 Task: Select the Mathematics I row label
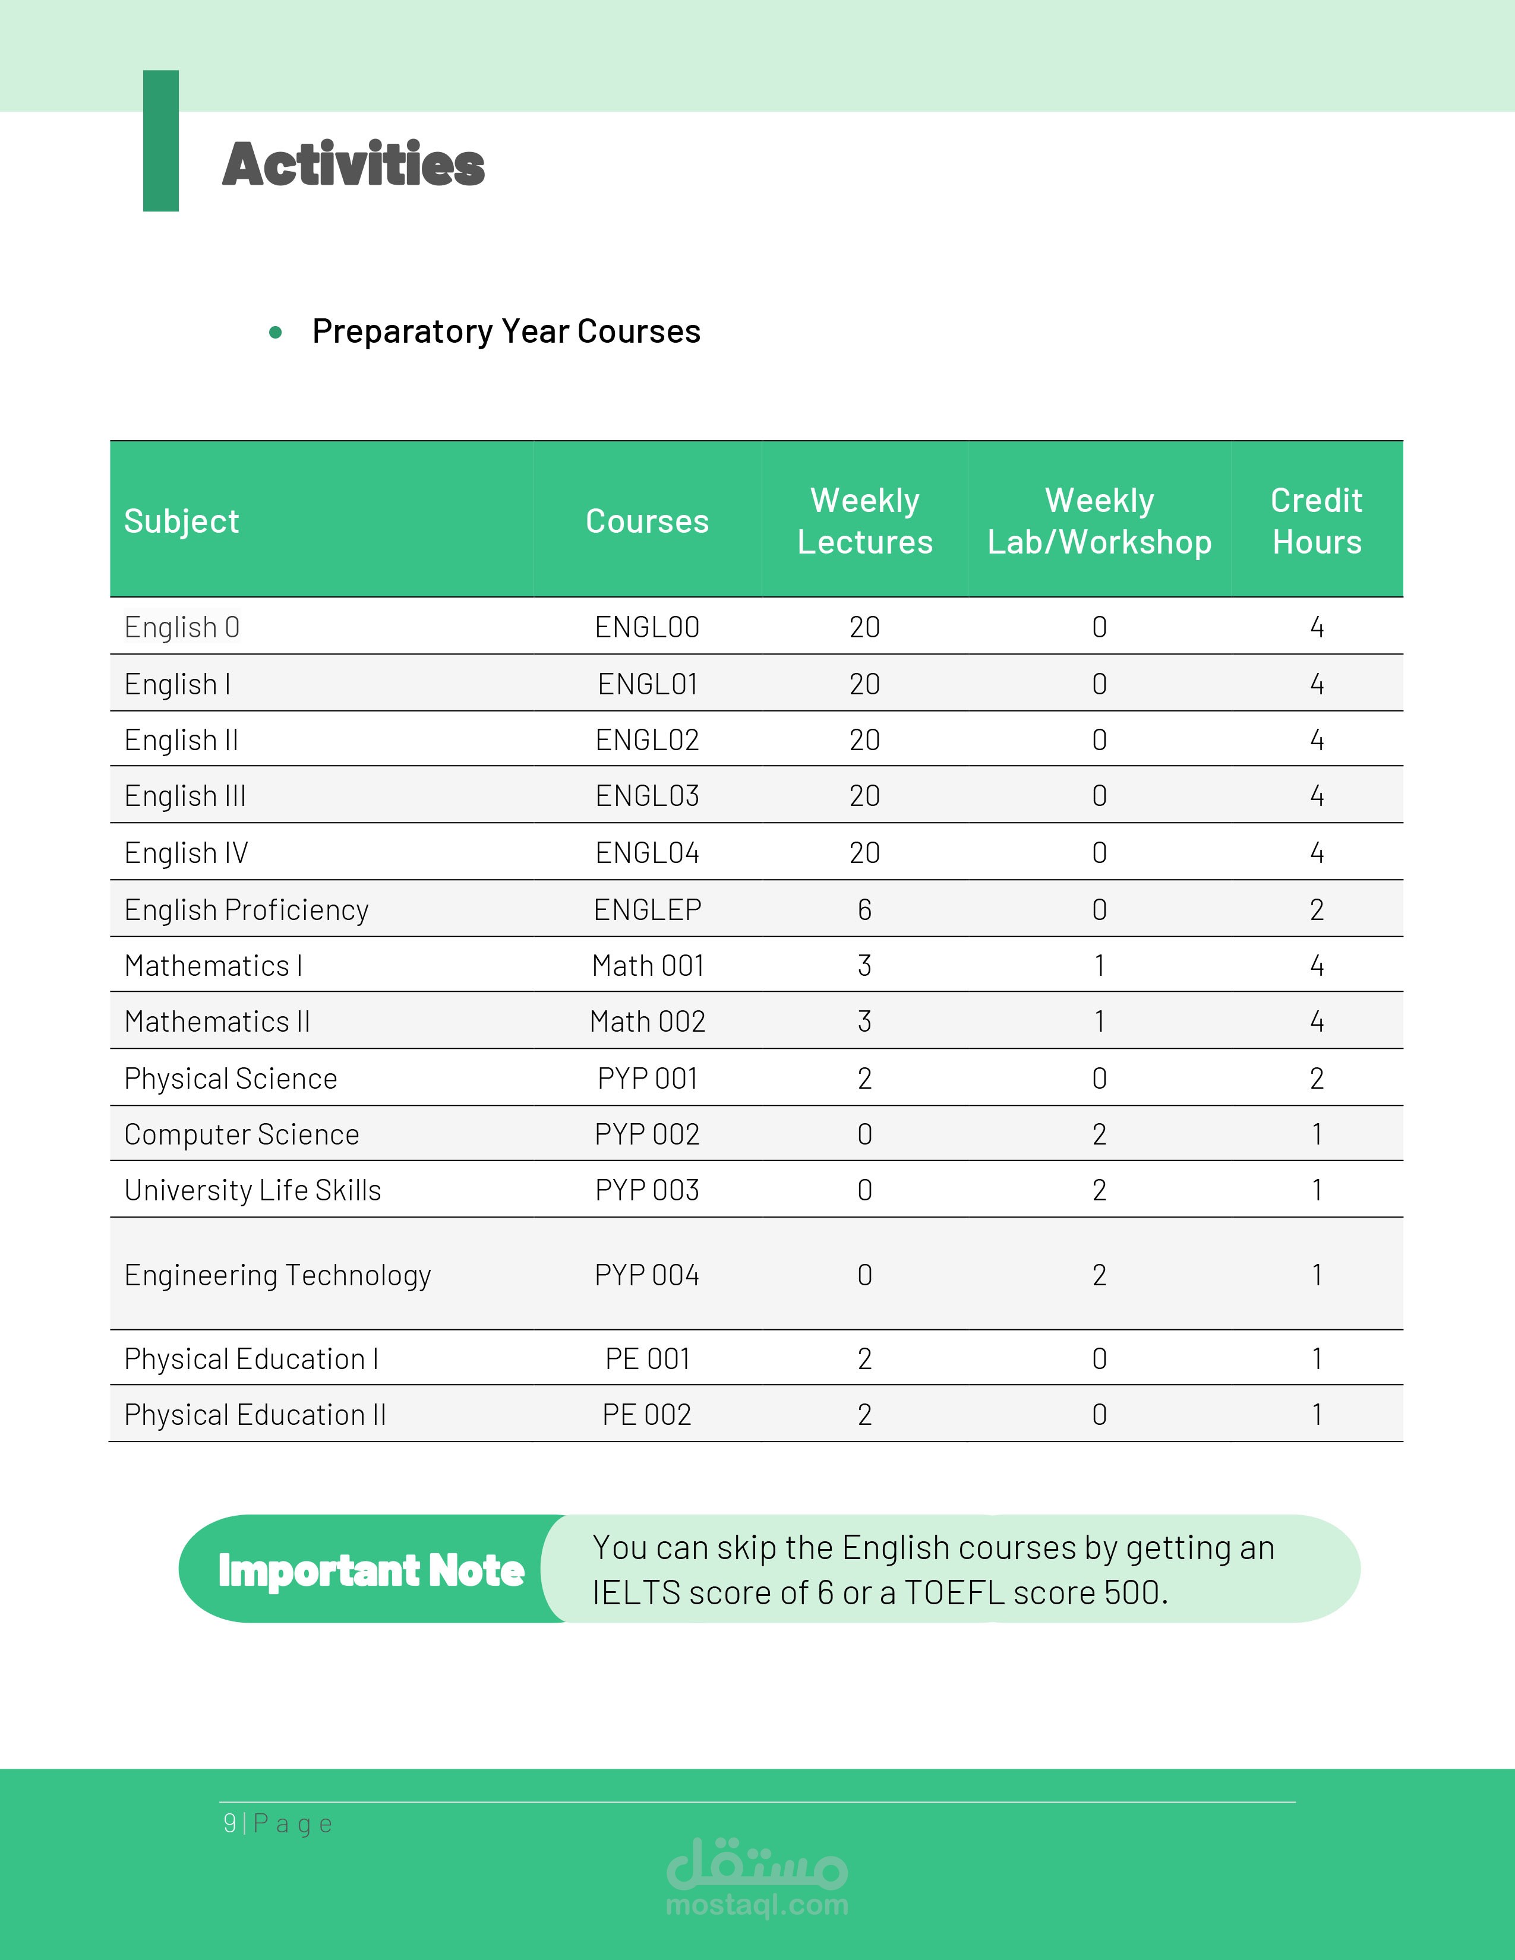[214, 966]
